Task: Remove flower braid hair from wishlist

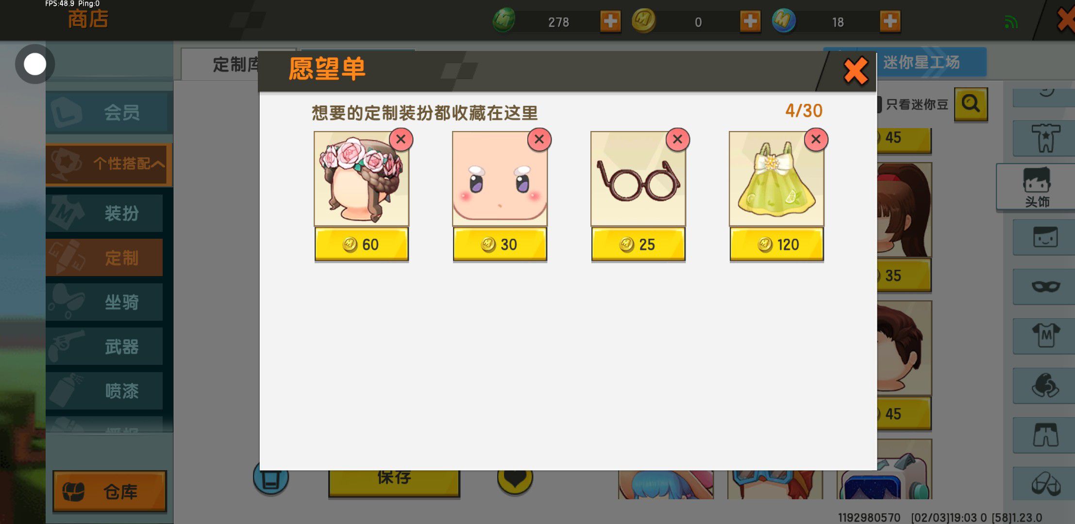Action: click(x=401, y=140)
